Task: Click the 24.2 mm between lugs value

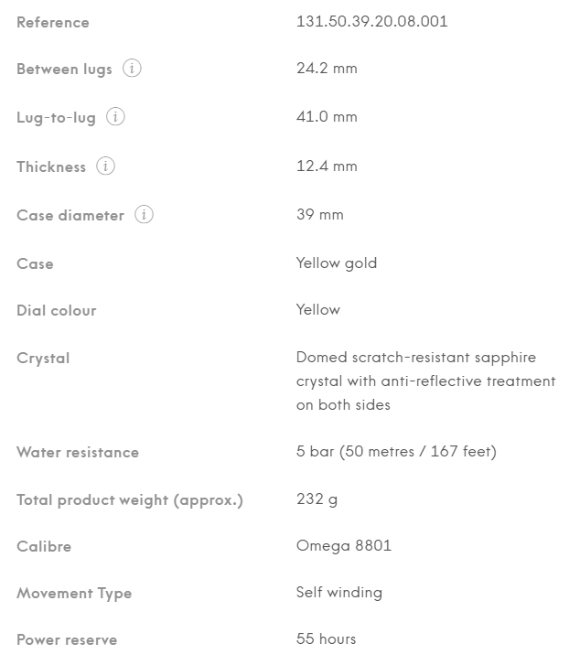Action: pos(327,69)
